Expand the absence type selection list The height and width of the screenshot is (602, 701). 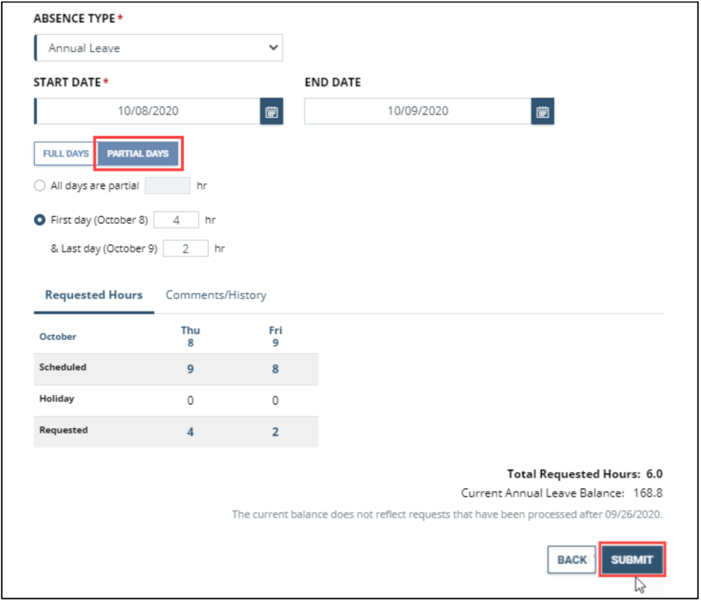(x=274, y=48)
